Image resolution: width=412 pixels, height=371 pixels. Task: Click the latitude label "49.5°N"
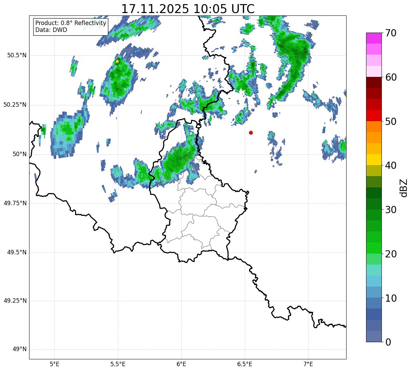coord(17,252)
